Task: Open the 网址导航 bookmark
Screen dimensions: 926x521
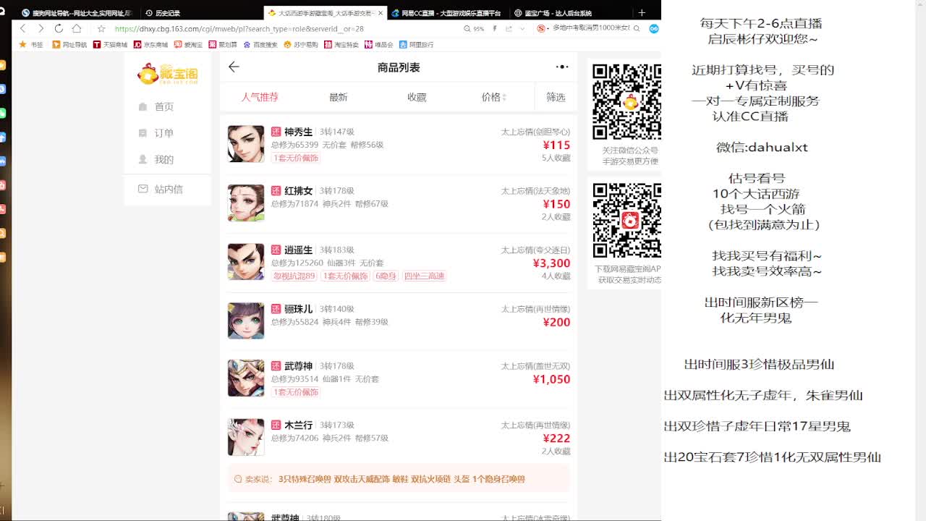Action: 69,44
